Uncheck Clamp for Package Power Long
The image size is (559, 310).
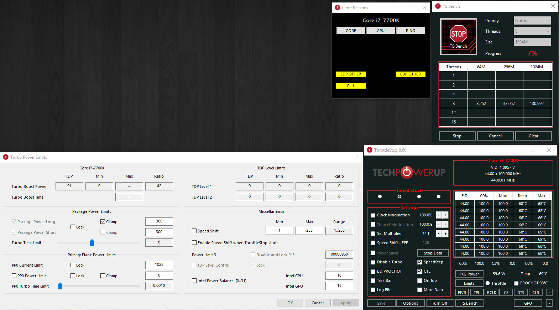[103, 221]
